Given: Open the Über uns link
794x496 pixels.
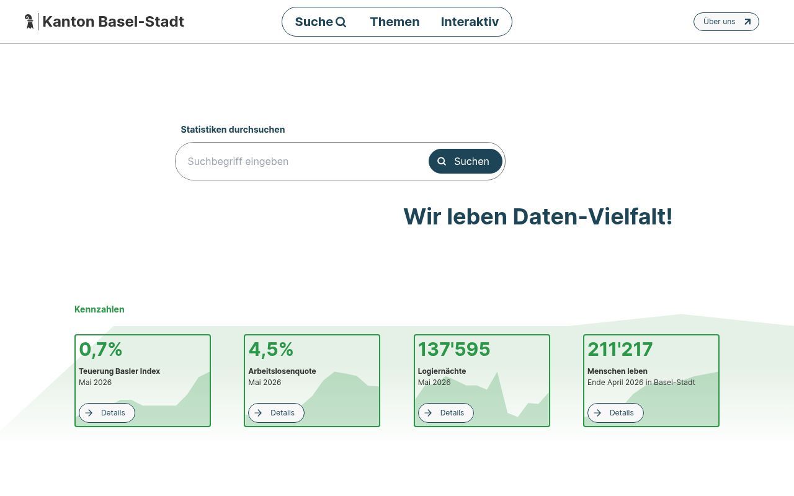Looking at the screenshot, I should [726, 22].
